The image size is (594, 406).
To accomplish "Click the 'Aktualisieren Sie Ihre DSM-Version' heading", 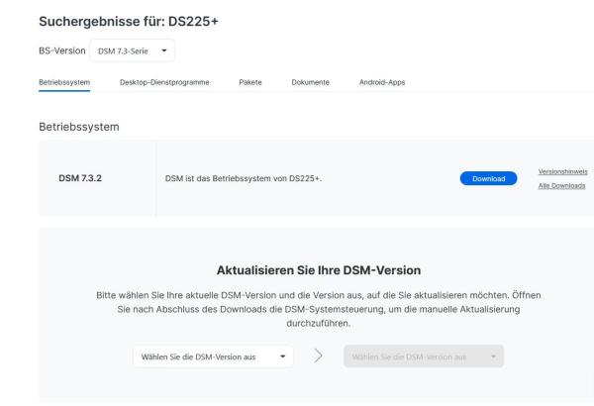I will (x=317, y=271).
